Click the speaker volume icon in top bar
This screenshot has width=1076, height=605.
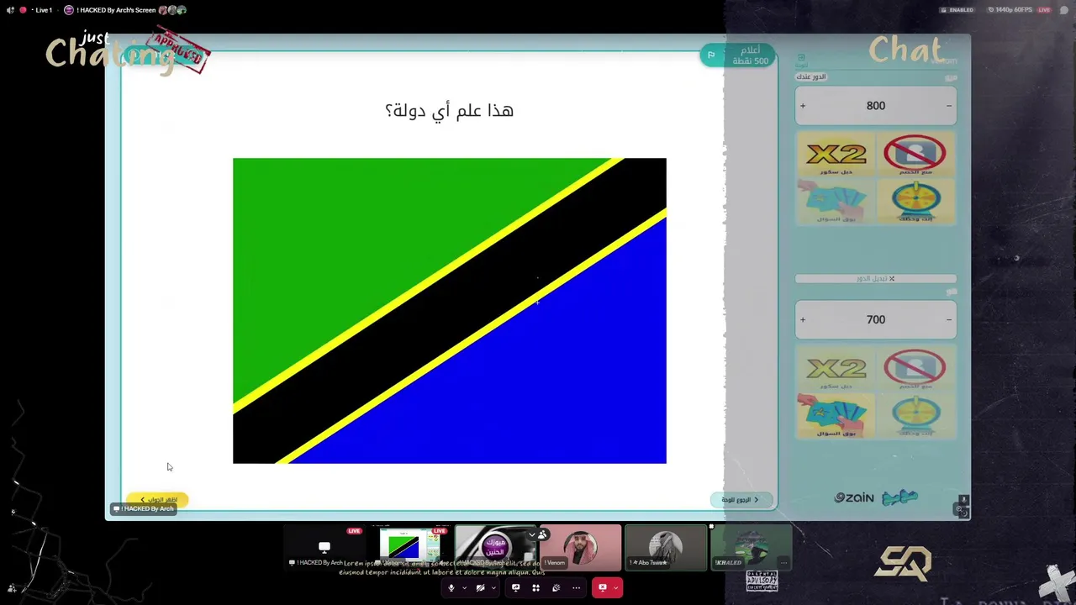click(x=11, y=10)
